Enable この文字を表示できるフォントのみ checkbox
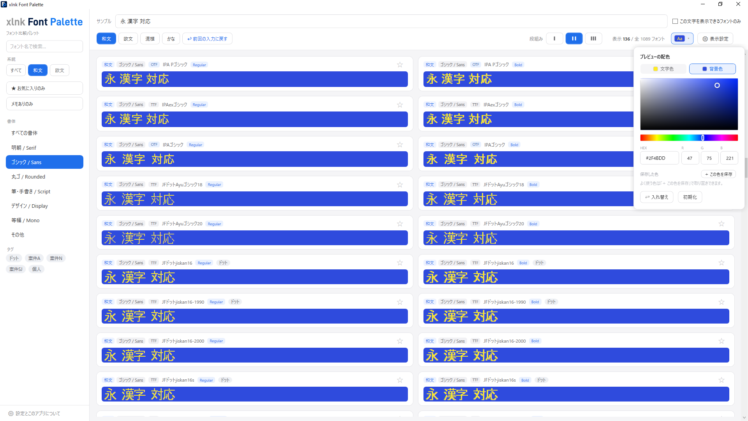This screenshot has width=748, height=421. (675, 21)
